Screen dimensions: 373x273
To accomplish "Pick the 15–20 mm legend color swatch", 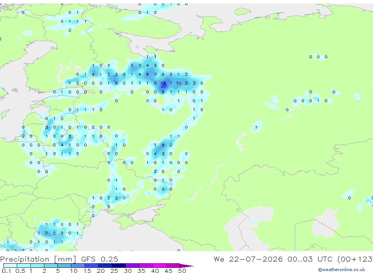I will point(92,266).
